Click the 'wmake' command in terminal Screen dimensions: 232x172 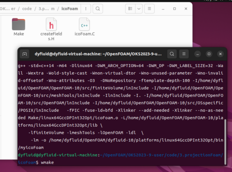(x=47, y=162)
